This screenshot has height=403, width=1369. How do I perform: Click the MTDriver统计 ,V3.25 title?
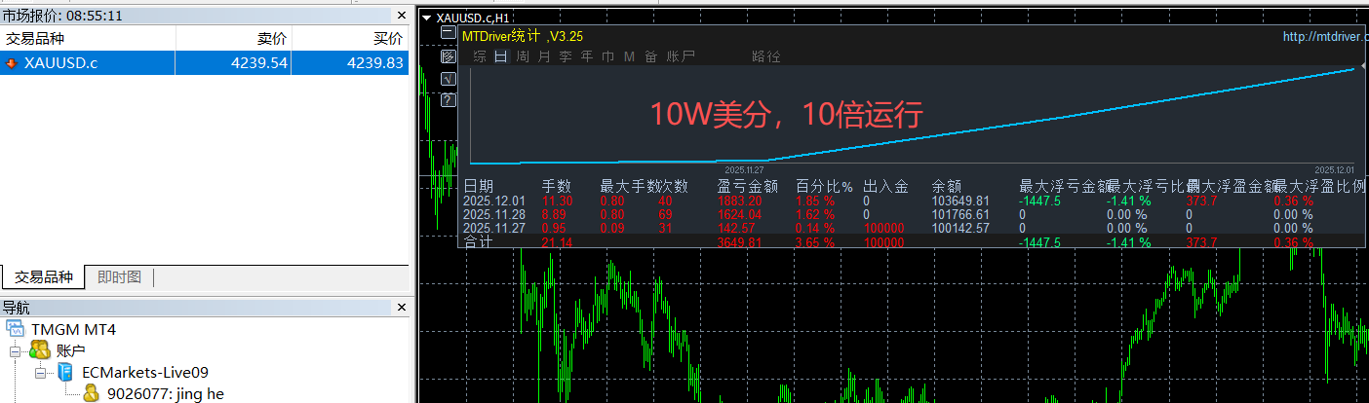click(x=523, y=35)
